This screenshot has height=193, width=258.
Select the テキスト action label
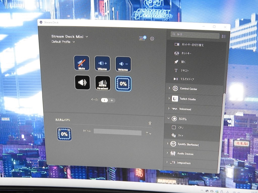[185, 71]
